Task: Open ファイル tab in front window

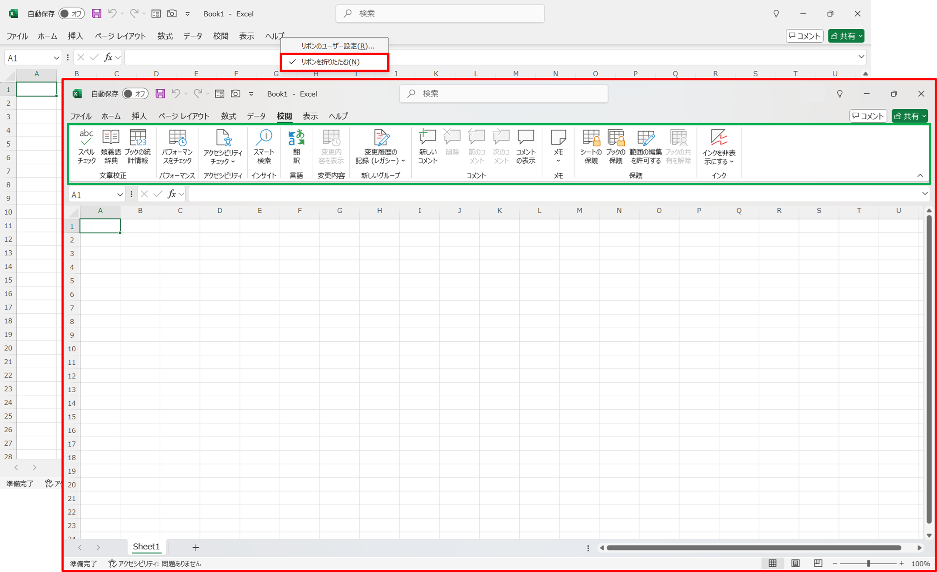Action: (x=81, y=116)
